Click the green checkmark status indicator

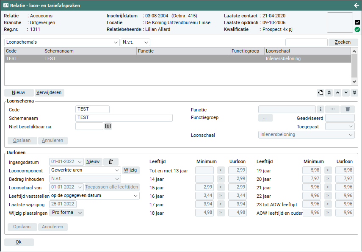click(x=357, y=30)
